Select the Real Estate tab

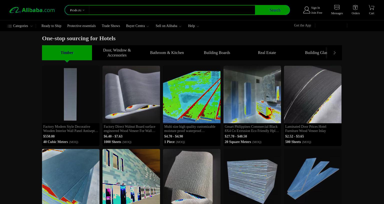267,53
